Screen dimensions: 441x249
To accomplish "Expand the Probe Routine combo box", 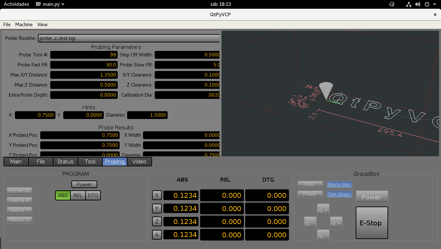I will click(129, 38).
